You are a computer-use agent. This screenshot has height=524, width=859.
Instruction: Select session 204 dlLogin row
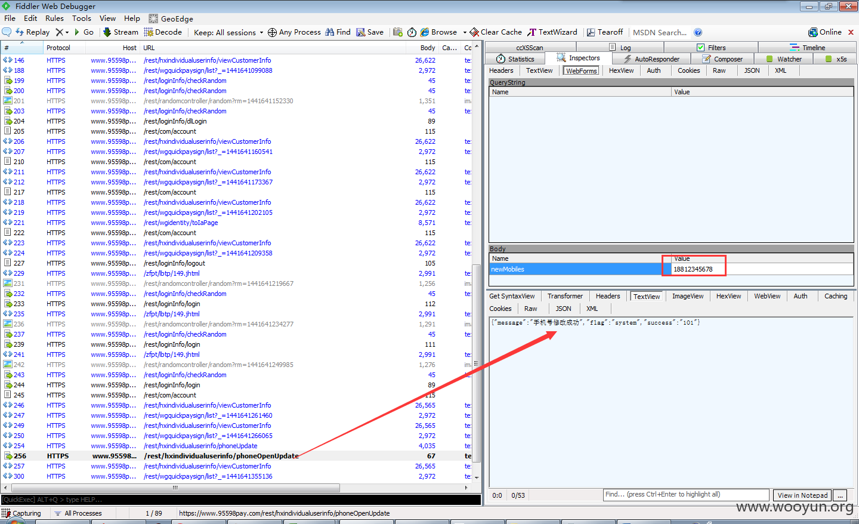tap(237, 121)
